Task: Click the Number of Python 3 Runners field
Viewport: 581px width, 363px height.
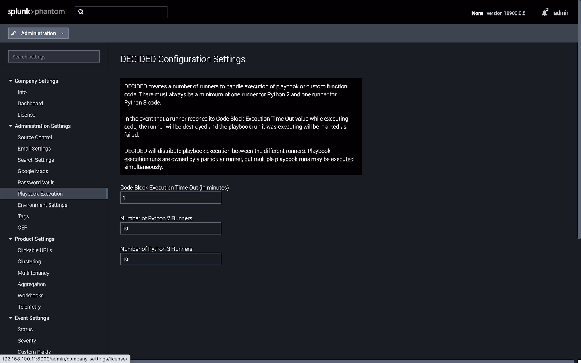Action: [x=170, y=259]
